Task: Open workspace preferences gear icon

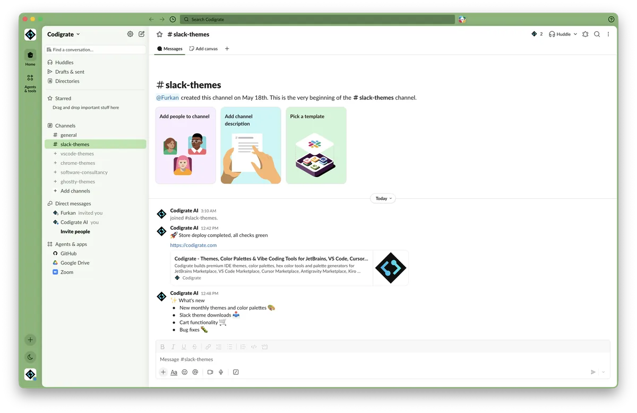Action: tap(130, 34)
